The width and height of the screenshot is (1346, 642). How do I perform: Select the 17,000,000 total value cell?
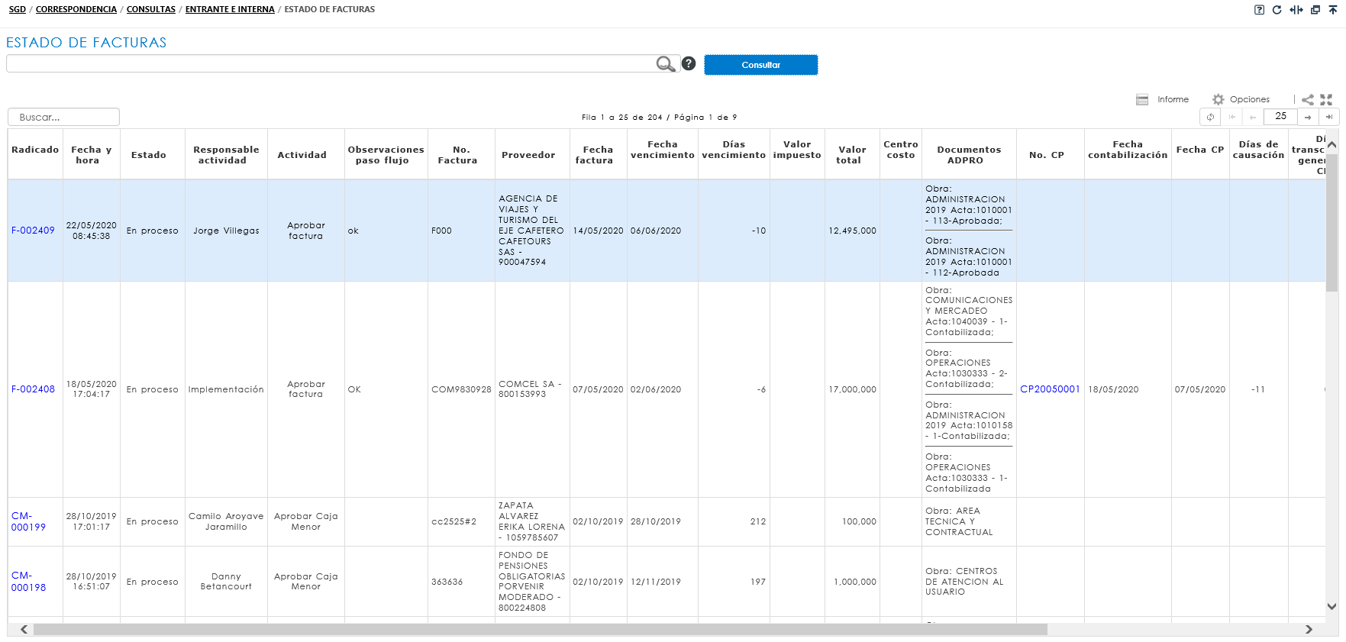click(x=852, y=389)
